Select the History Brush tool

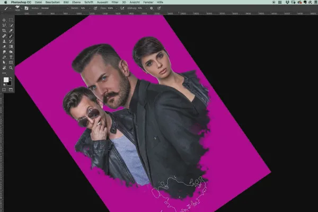(x=11, y=41)
